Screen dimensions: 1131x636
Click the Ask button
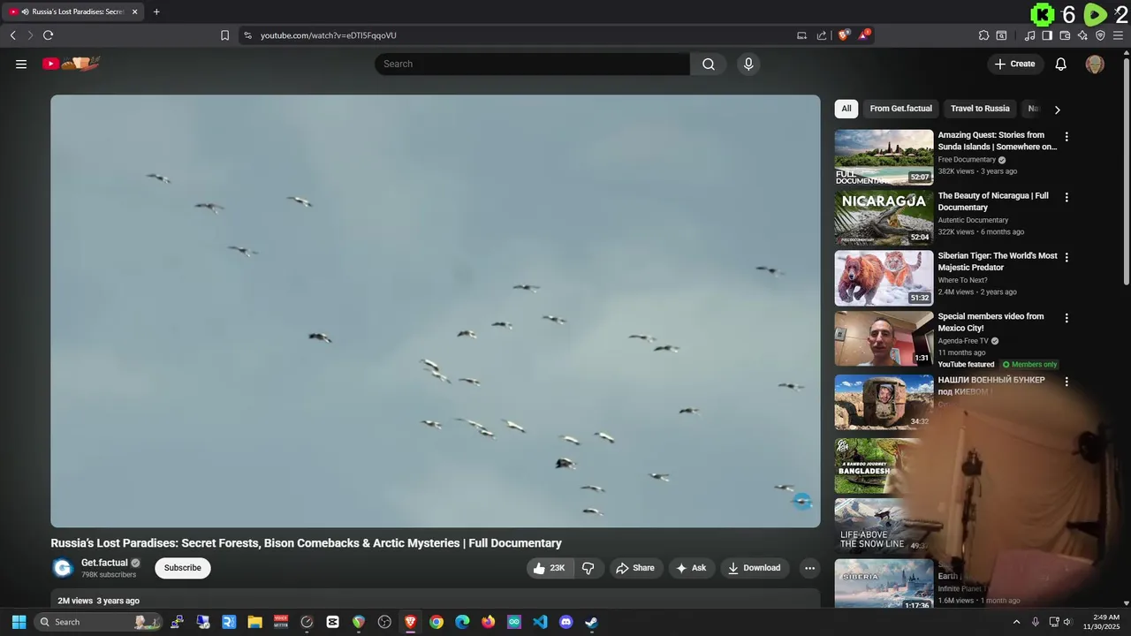click(x=692, y=568)
